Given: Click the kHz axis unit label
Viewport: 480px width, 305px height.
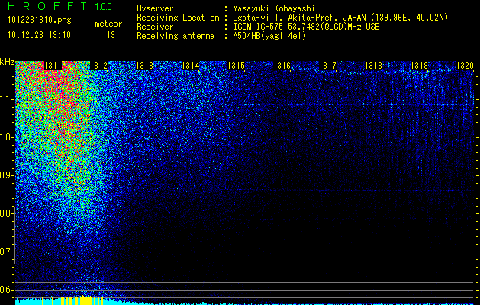Looking at the screenshot, I should tap(7, 62).
